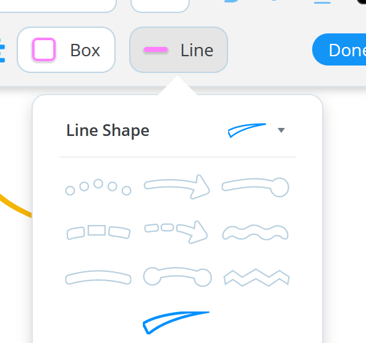The height and width of the screenshot is (343, 366).
Task: Toggle the Line style tab
Action: tap(179, 50)
